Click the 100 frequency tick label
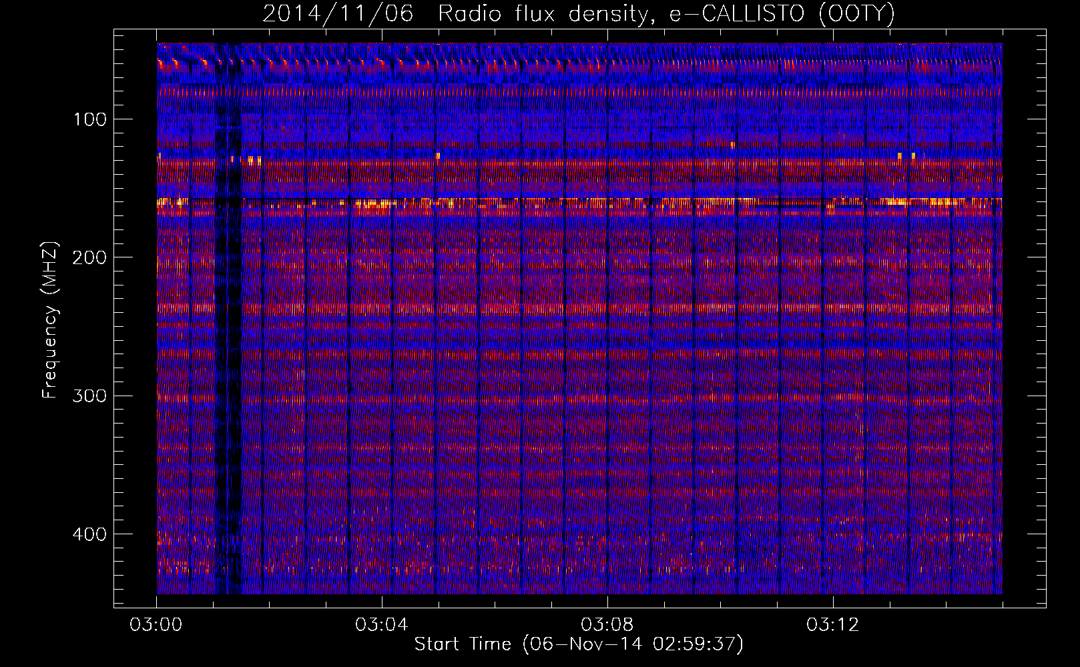Image resolution: width=1080 pixels, height=667 pixels. (90, 119)
